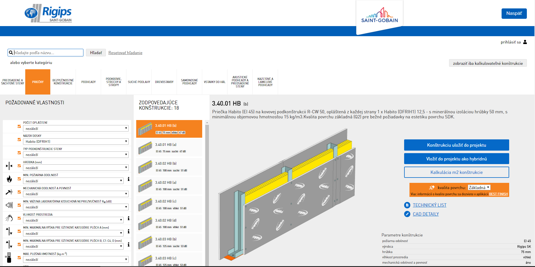Click the sound insulation speaker icon
Image resolution: width=535 pixels, height=267 pixels.
coord(9,205)
